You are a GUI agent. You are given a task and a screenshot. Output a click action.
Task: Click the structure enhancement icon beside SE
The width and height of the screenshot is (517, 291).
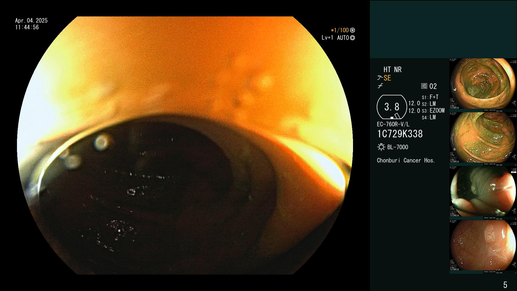[x=380, y=78]
